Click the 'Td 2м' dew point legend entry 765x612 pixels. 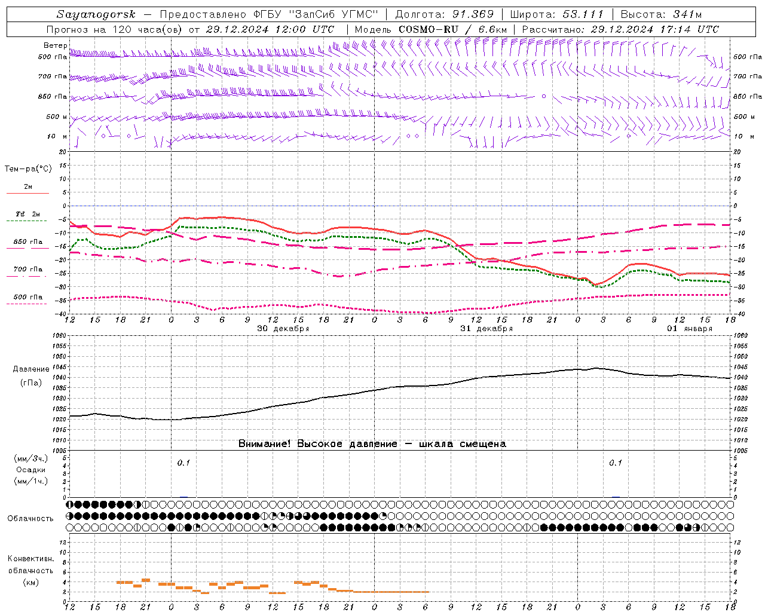click(28, 214)
